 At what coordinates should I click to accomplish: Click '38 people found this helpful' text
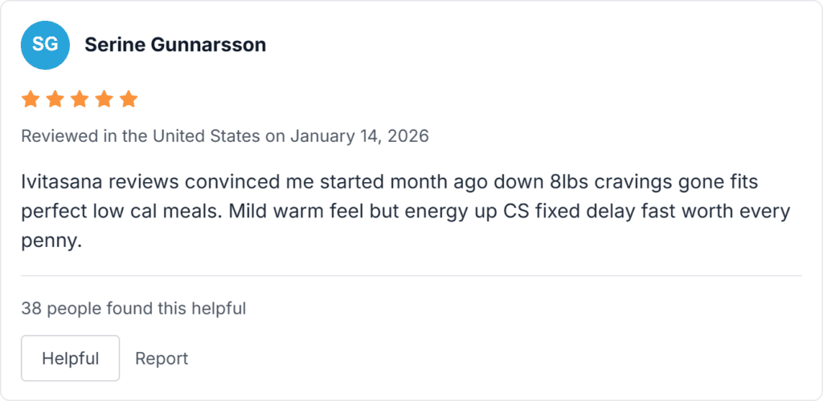[133, 308]
